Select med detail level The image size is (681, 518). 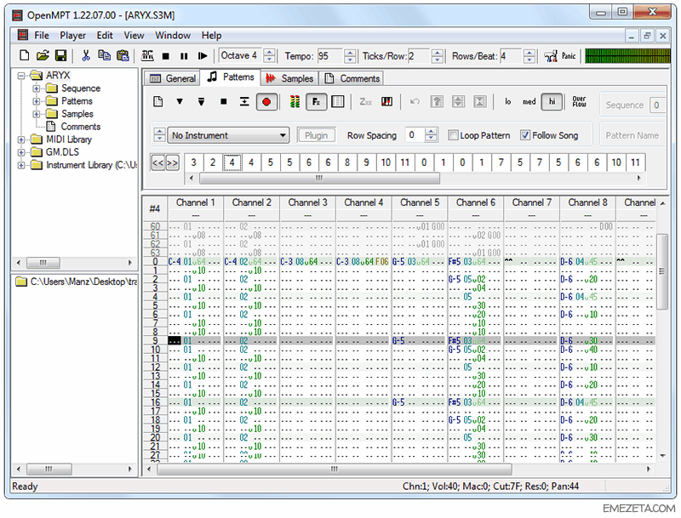(x=529, y=101)
